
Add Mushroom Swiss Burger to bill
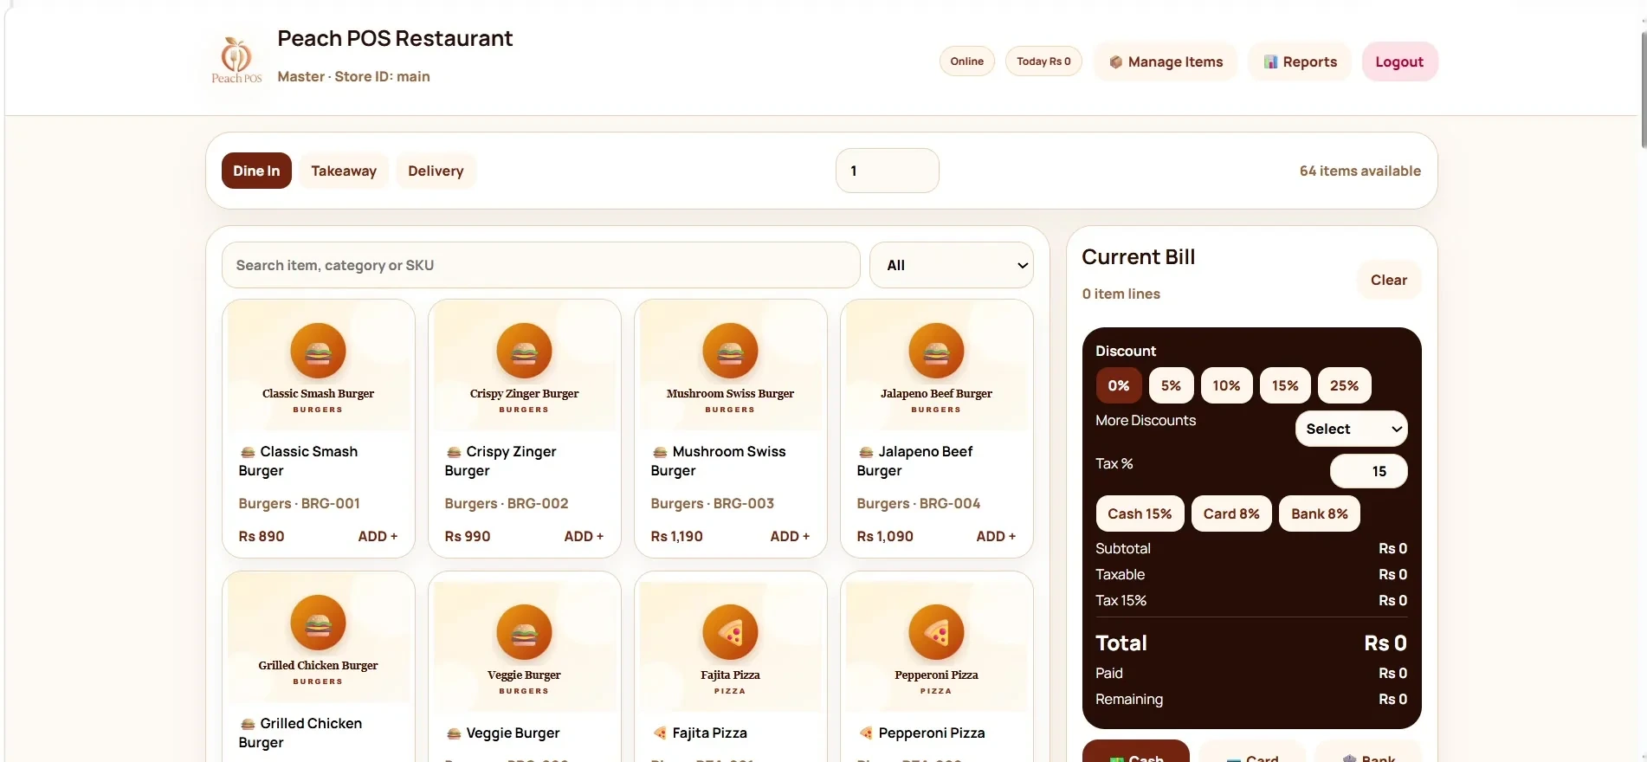click(x=790, y=536)
